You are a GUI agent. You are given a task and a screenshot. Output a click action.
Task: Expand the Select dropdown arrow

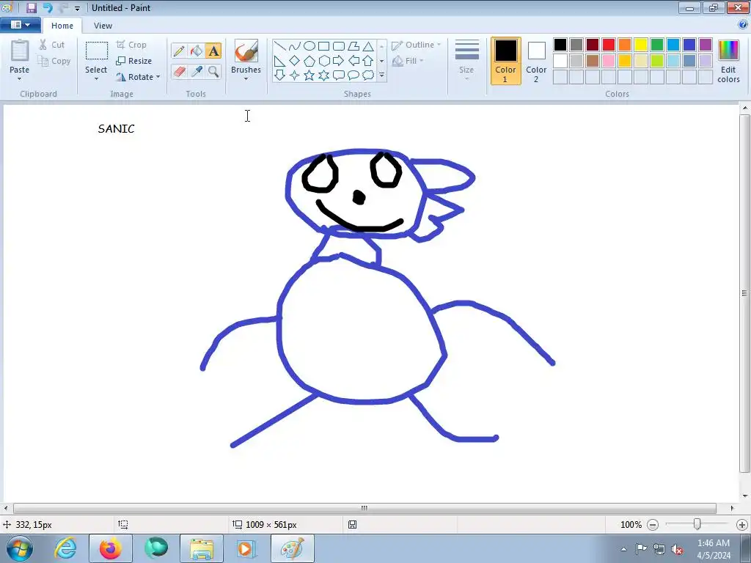click(96, 79)
